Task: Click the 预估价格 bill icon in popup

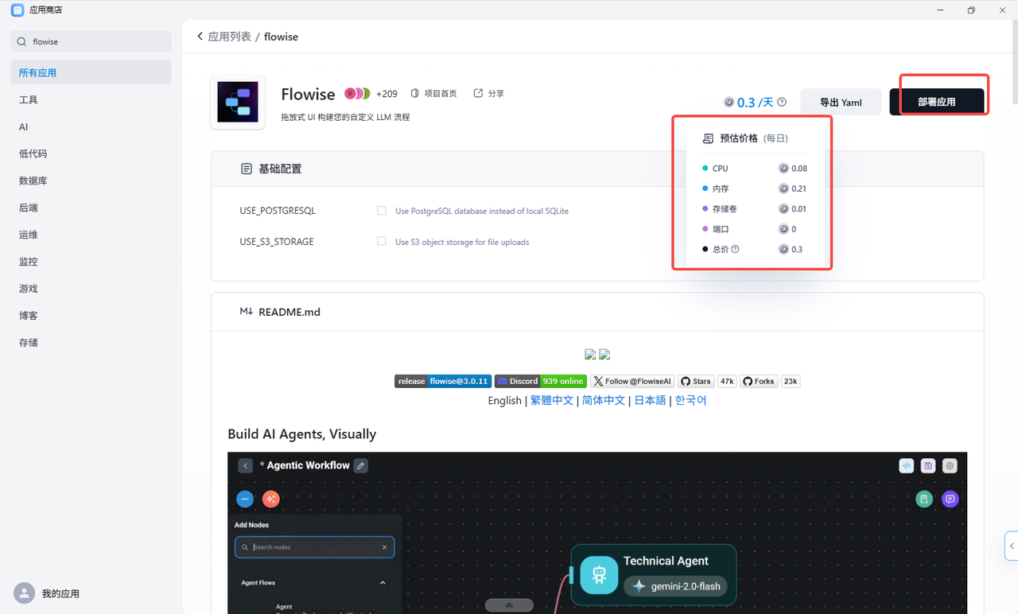Action: pyautogui.click(x=708, y=138)
